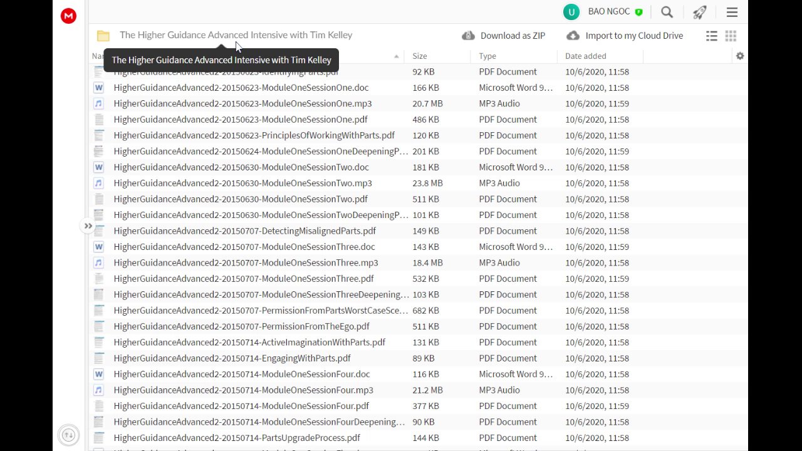Open the hamburger main menu

coord(732,12)
